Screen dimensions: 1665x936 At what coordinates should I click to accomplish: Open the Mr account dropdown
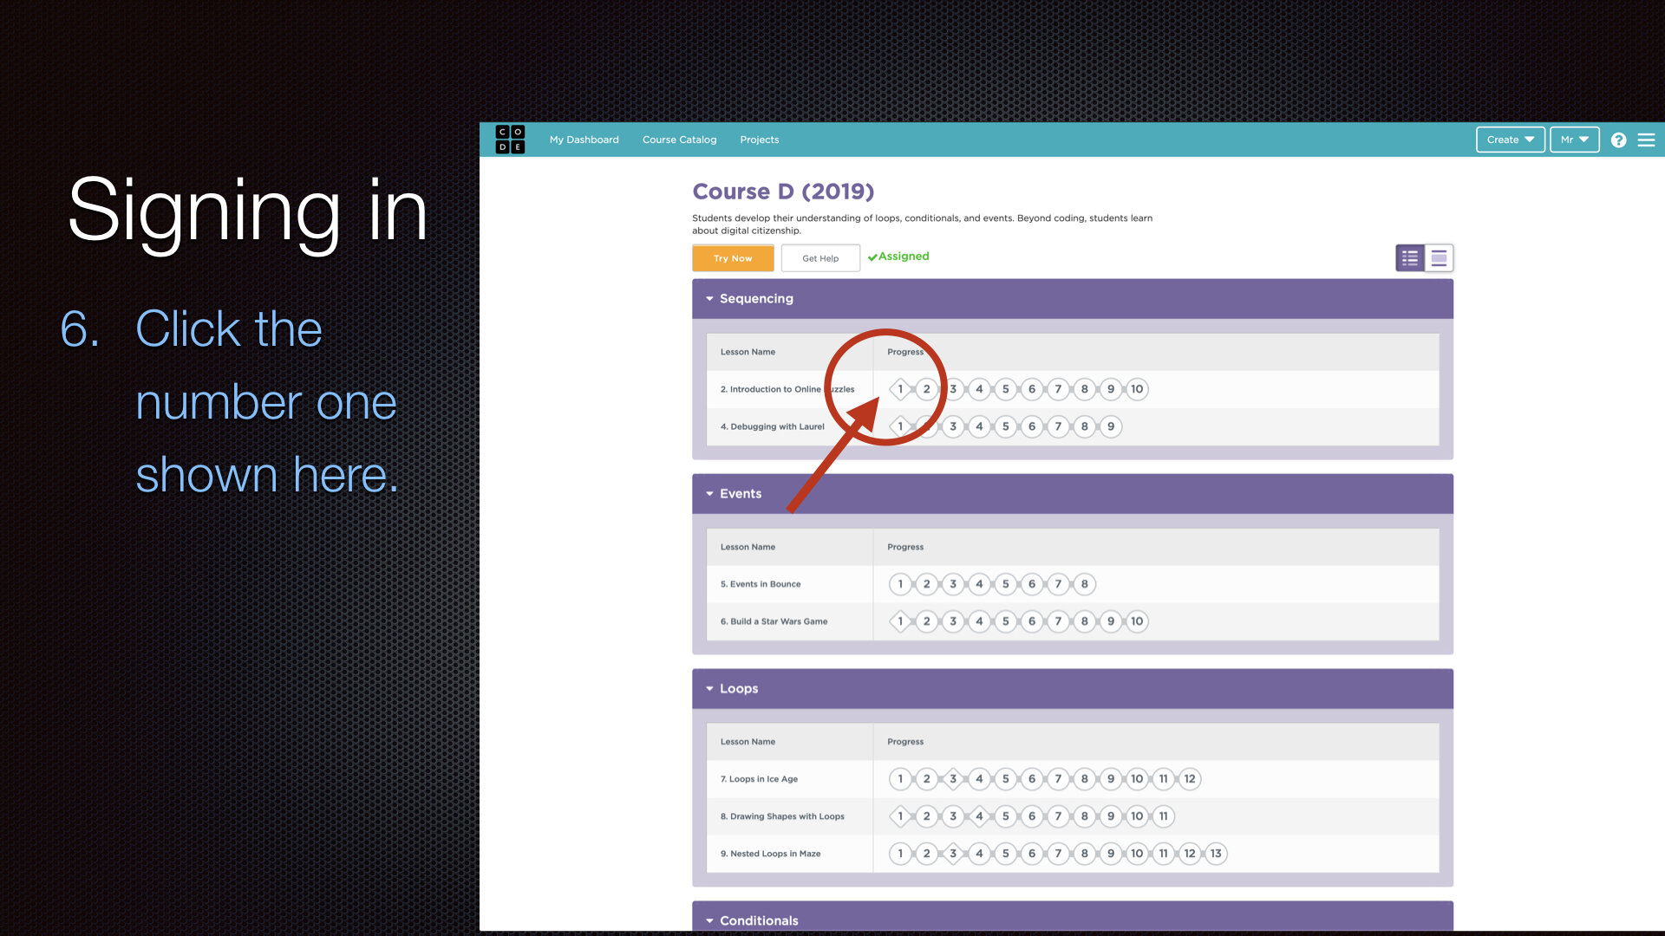click(1574, 140)
